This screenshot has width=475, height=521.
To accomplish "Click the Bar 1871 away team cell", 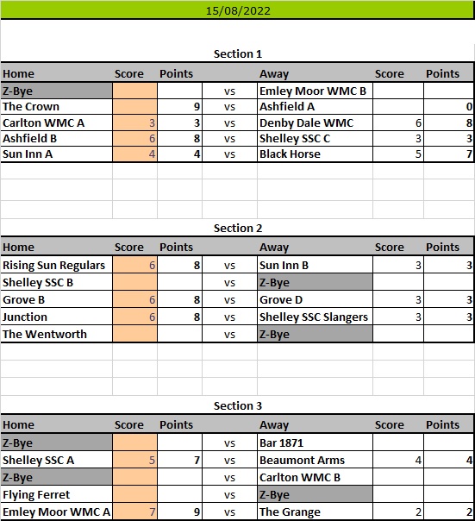I will pyautogui.click(x=315, y=443).
